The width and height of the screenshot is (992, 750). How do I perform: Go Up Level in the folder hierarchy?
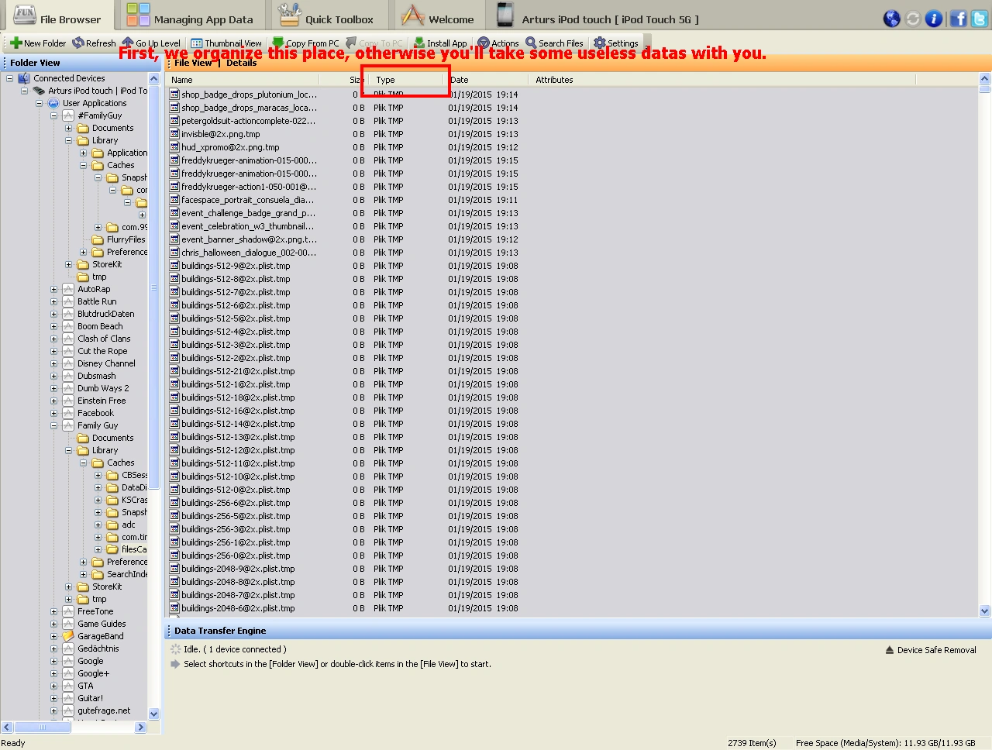[151, 43]
